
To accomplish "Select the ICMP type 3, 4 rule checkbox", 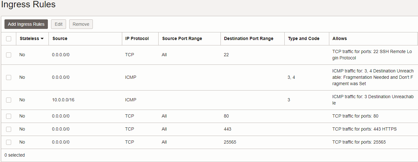I will [x=9, y=78].
